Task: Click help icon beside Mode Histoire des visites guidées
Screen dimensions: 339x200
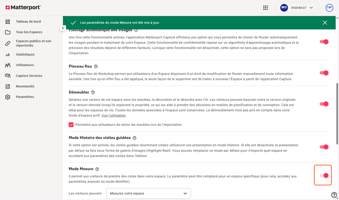Action: coord(134,138)
